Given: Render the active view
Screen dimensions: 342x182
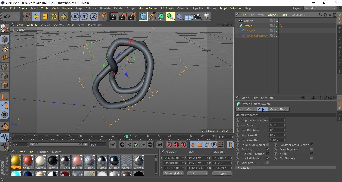Looking at the screenshot, I should click(114, 17).
